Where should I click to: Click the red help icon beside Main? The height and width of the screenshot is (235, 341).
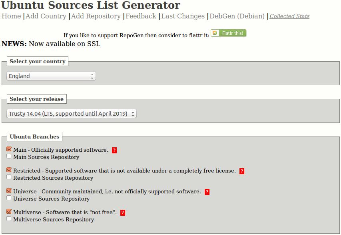point(114,151)
